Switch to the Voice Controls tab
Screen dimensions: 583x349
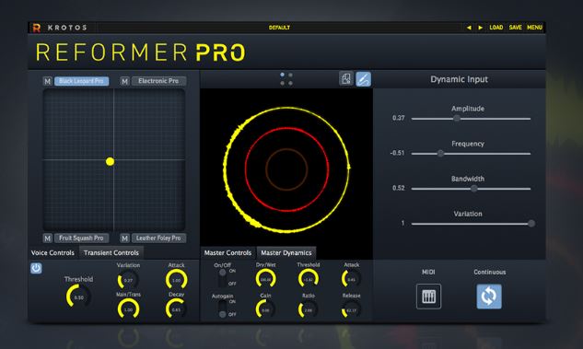tap(52, 252)
